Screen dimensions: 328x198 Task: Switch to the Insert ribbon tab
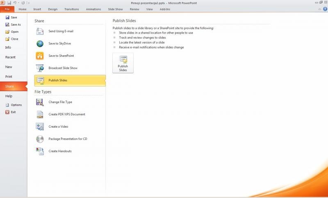[37, 9]
